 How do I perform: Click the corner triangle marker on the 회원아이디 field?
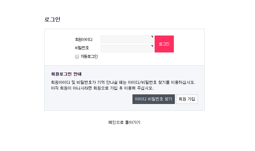point(152,37)
